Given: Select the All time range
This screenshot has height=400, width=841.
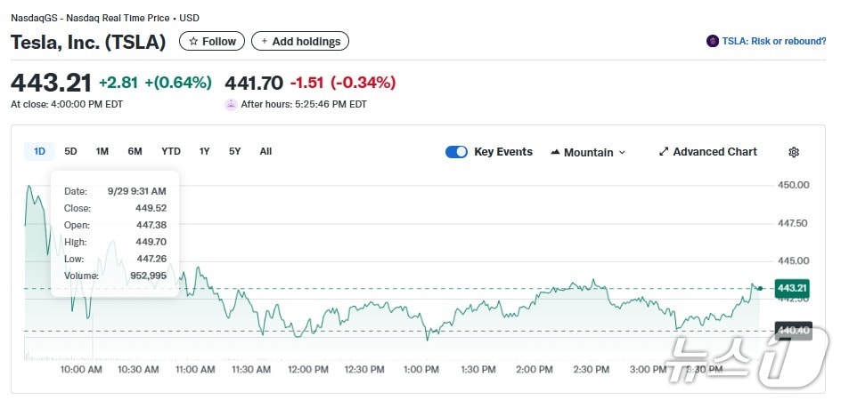Looking at the screenshot, I should [x=265, y=151].
